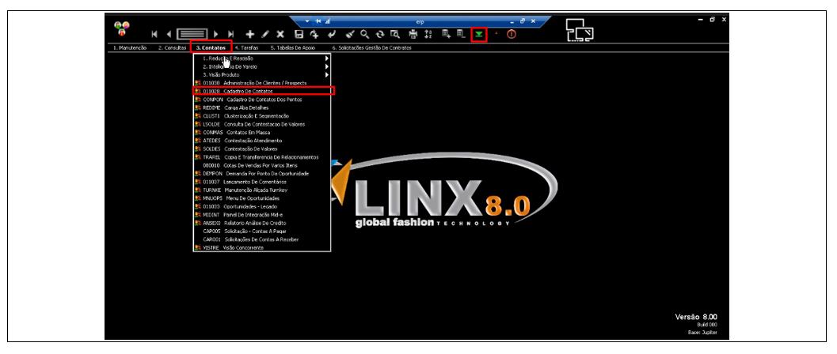Open VISTRE Visão Concorrente
This screenshot has width=837, height=354.
[x=261, y=247]
